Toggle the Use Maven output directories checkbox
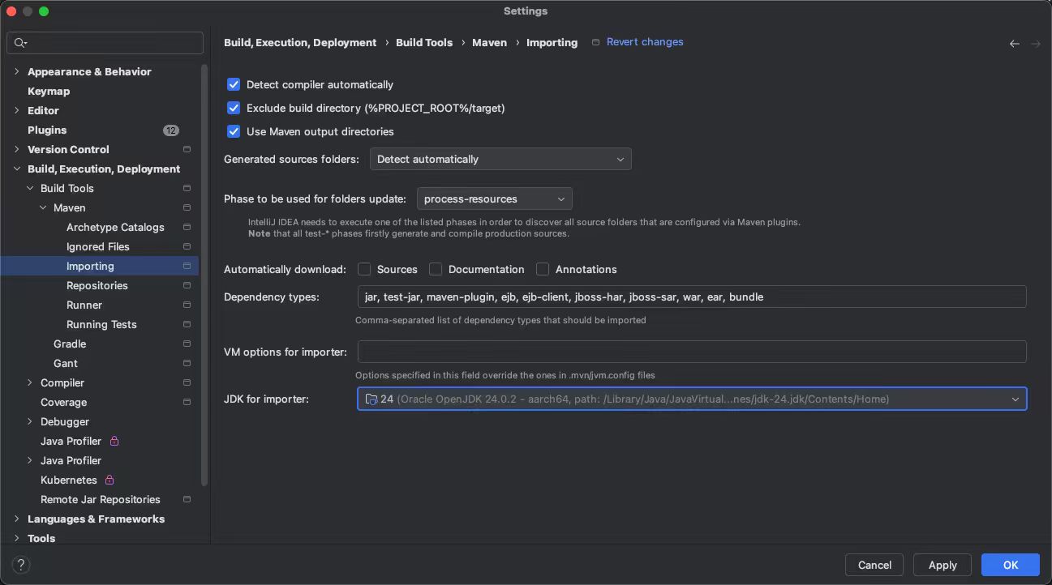Image resolution: width=1052 pixels, height=585 pixels. [x=234, y=131]
